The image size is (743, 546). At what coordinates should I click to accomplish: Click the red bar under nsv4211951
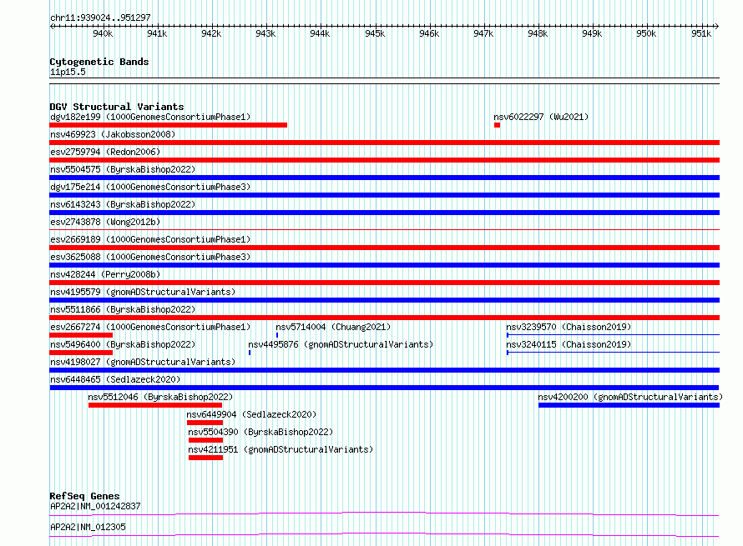205,458
